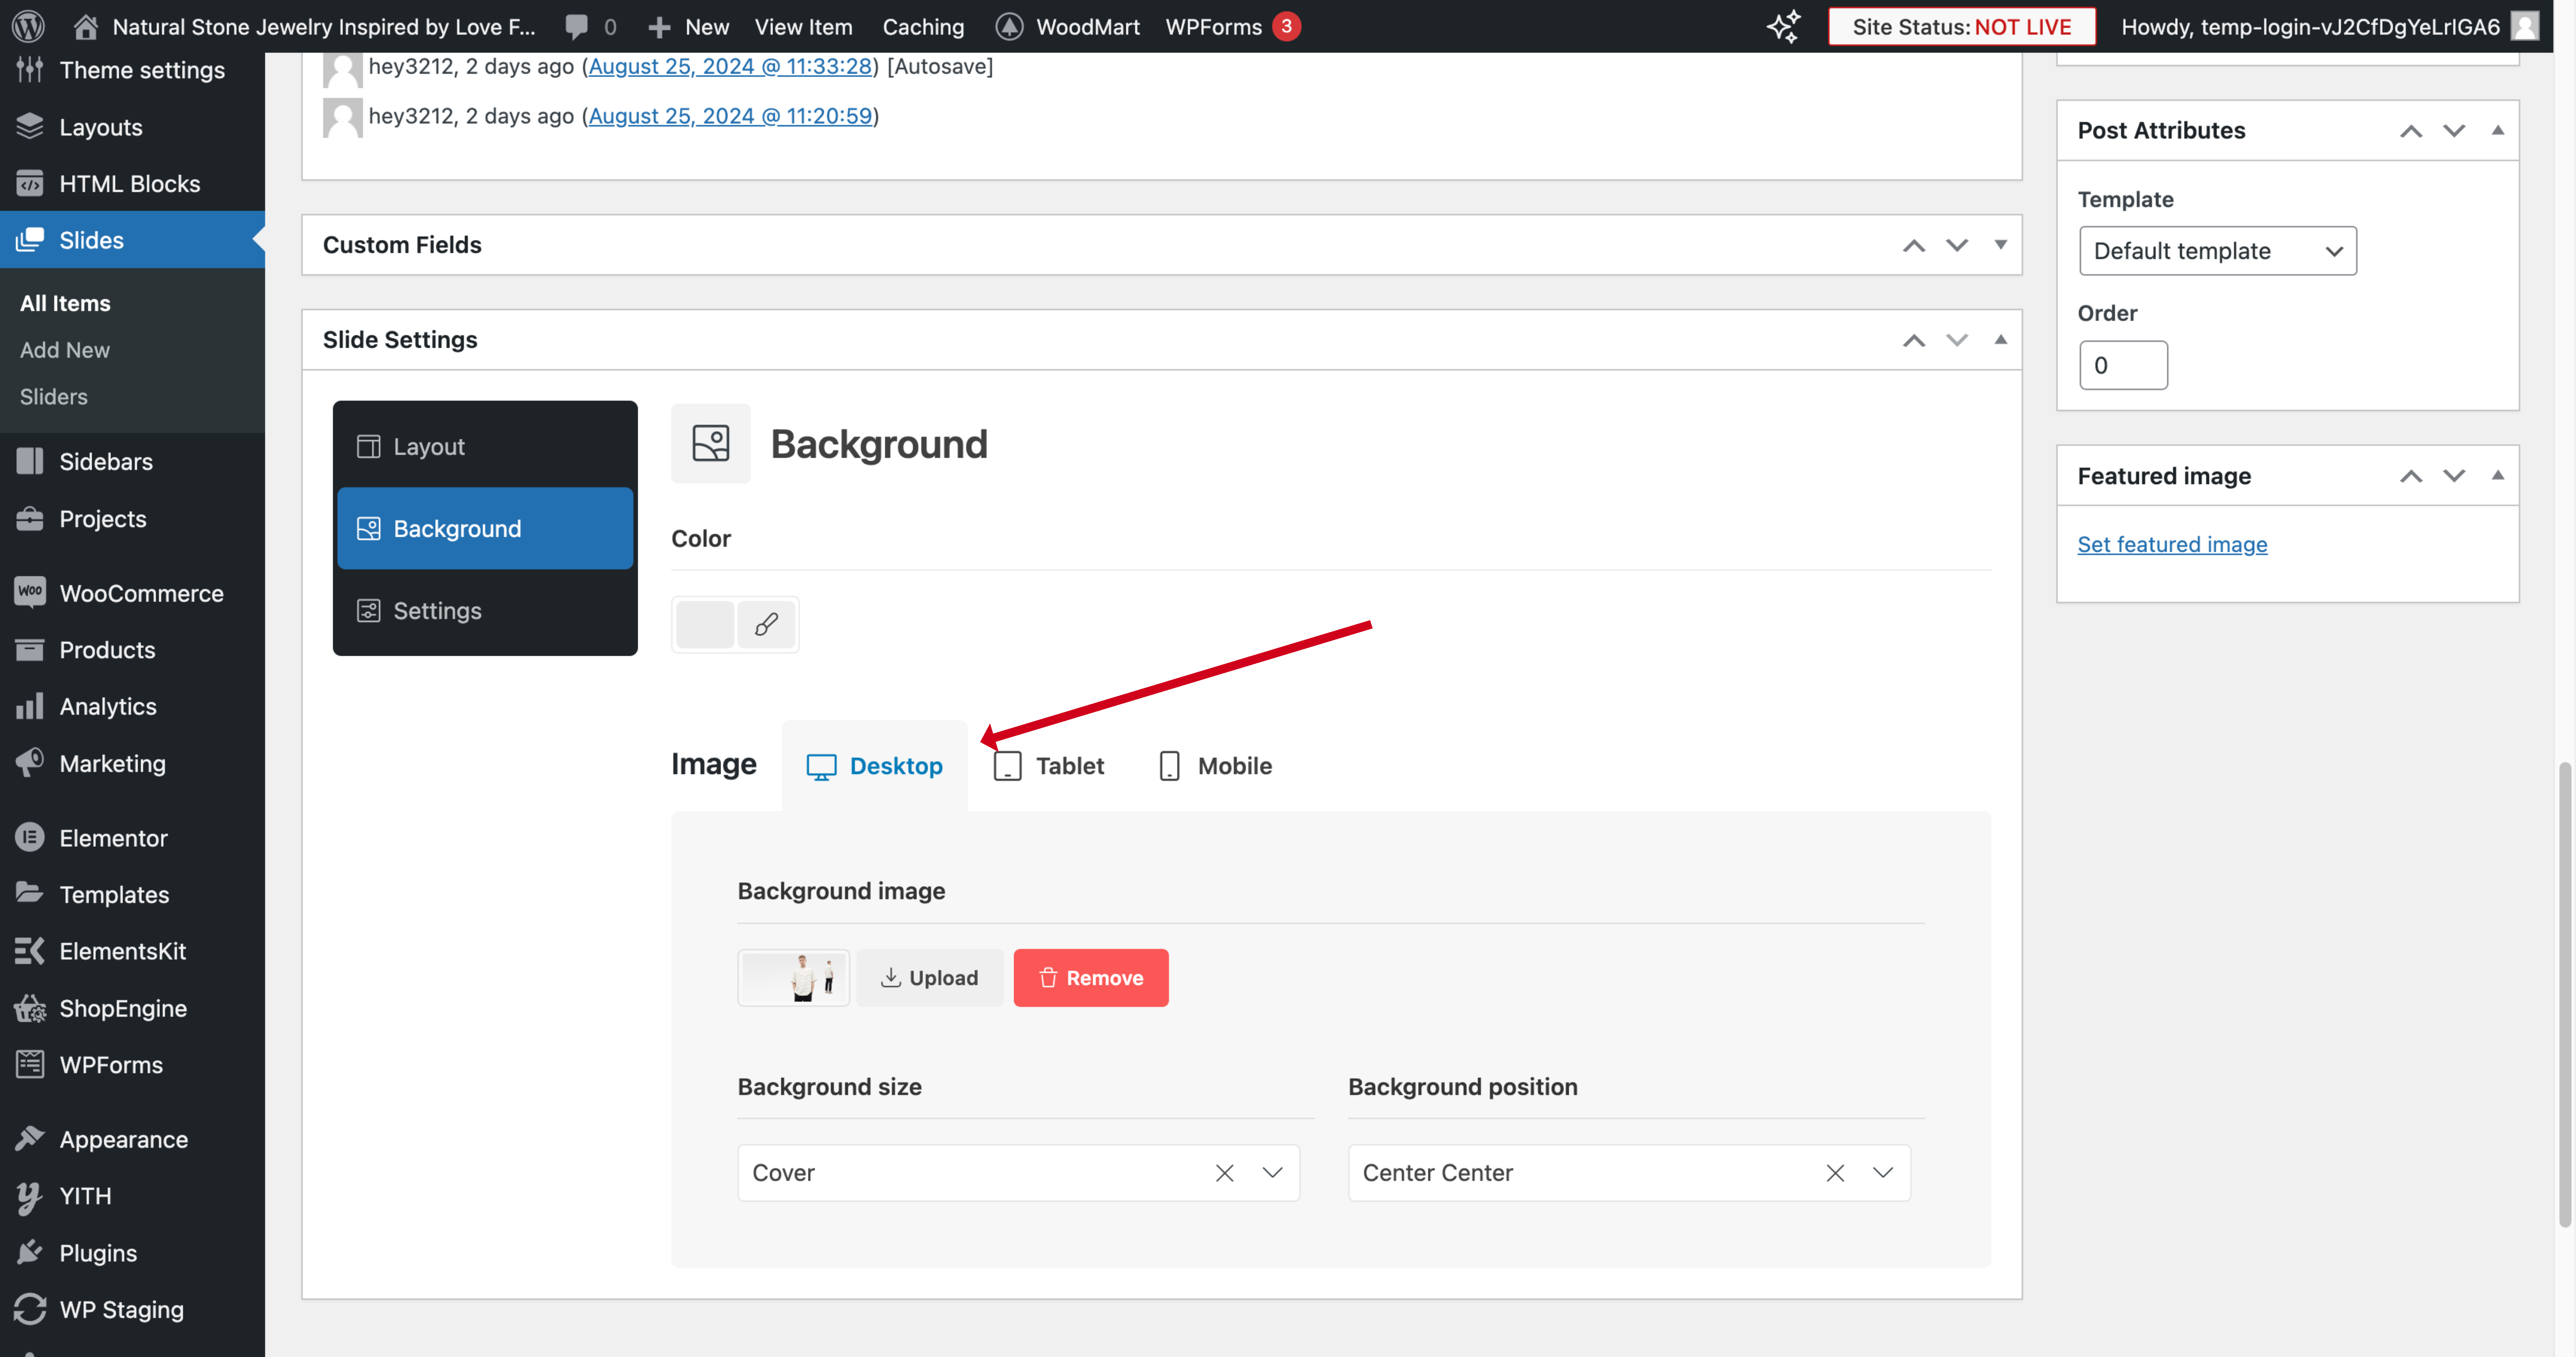Remove the background image
Image resolution: width=2576 pixels, height=1357 pixels.
(1091, 978)
